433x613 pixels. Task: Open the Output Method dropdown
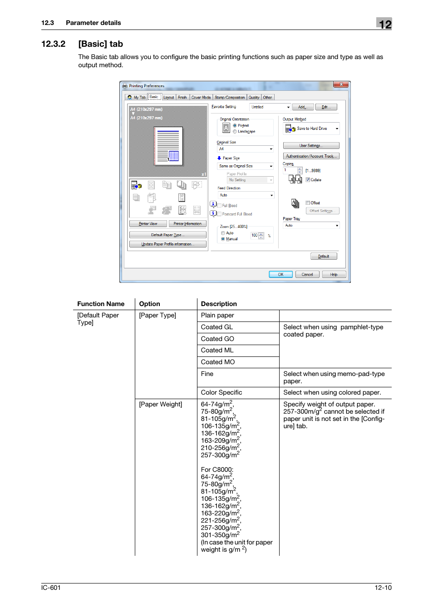pyautogui.click(x=311, y=129)
